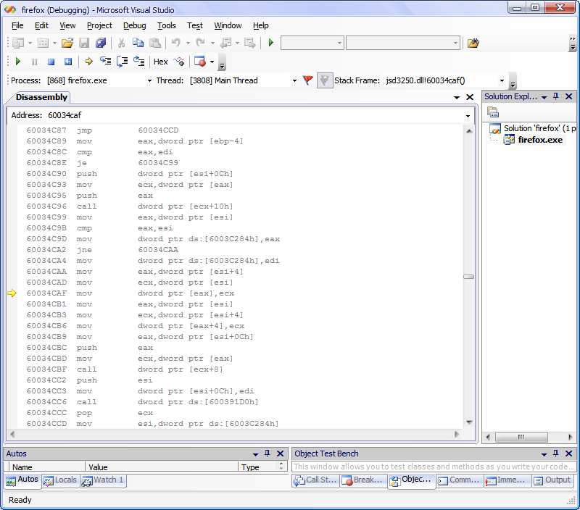This screenshot has width=580, height=510.
Task: Click the Navigate Forward icon
Action: pyautogui.click(x=250, y=43)
